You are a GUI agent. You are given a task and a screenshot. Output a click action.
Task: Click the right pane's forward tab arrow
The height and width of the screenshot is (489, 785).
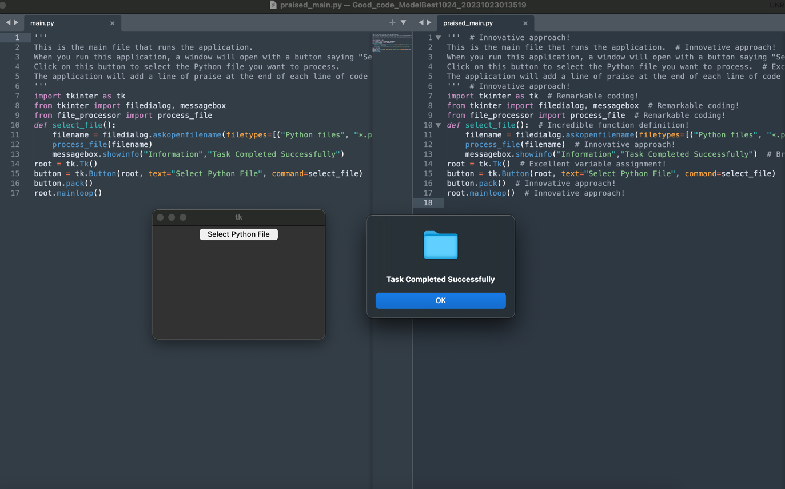pos(429,23)
